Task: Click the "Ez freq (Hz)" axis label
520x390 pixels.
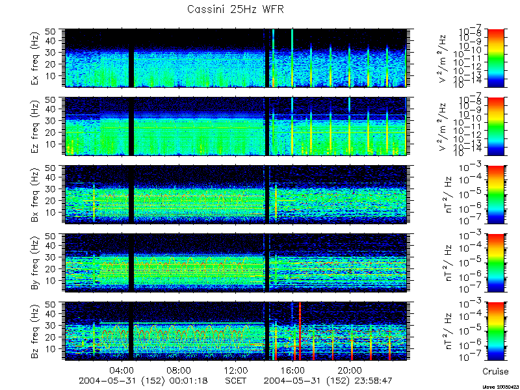Action: click(x=35, y=126)
